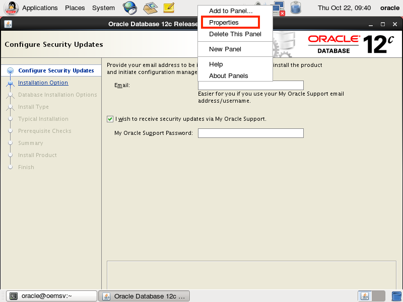Click the network connection status icon
Screen dimensions: 403x302
[279, 8]
